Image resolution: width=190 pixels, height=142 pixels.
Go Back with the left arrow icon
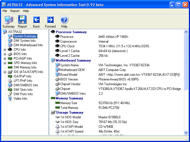37,20
